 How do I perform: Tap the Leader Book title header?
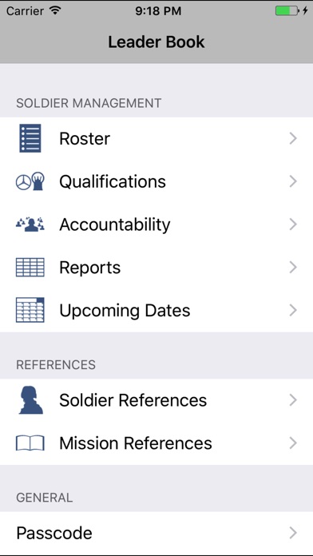156,42
